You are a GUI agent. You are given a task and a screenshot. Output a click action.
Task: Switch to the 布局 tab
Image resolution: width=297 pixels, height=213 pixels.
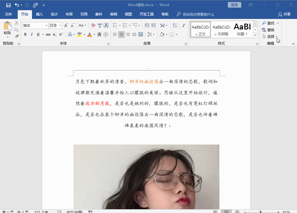pyautogui.click(x=69, y=14)
